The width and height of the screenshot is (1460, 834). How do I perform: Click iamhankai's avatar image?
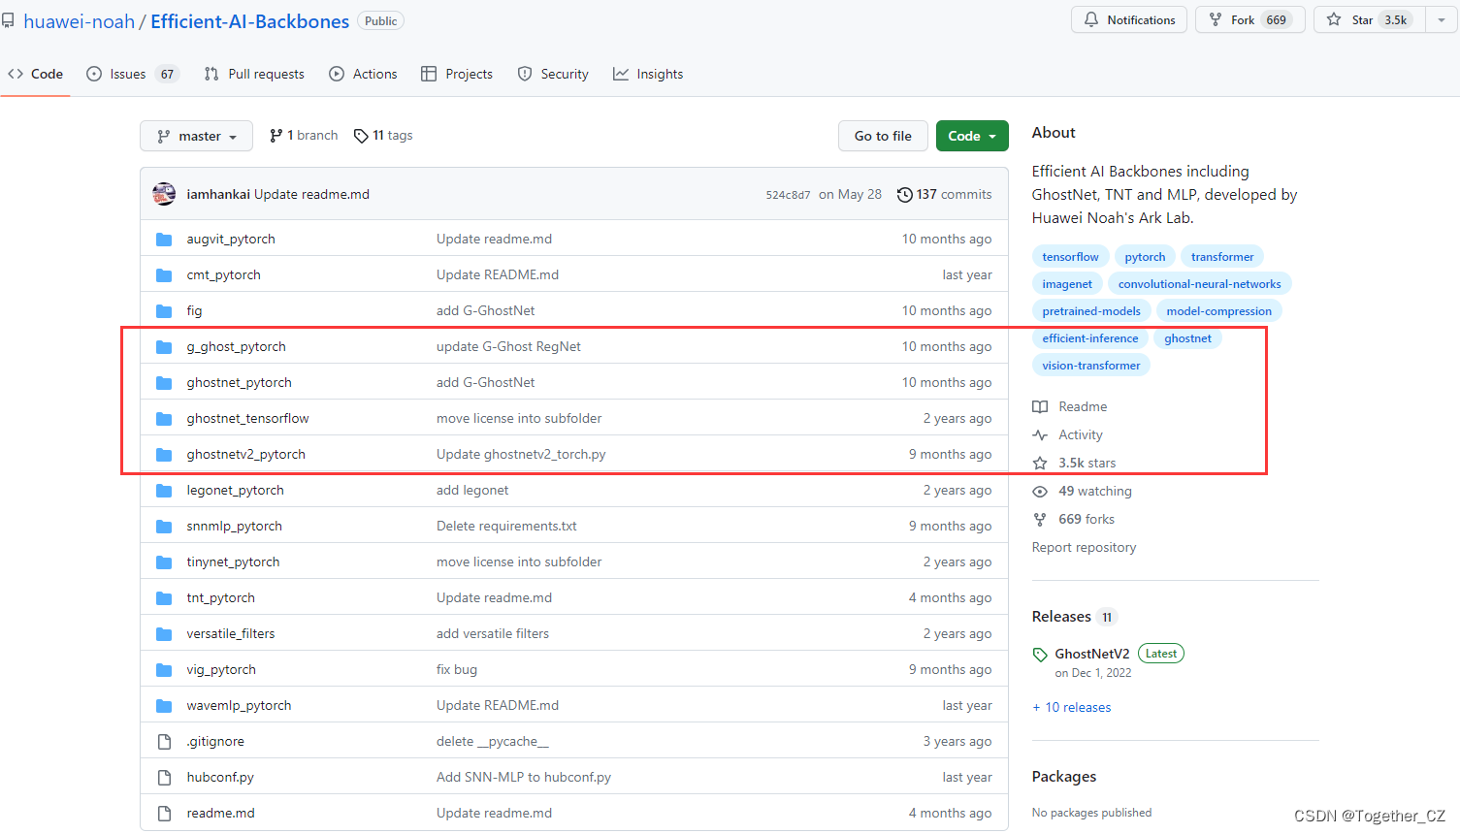pyautogui.click(x=164, y=194)
